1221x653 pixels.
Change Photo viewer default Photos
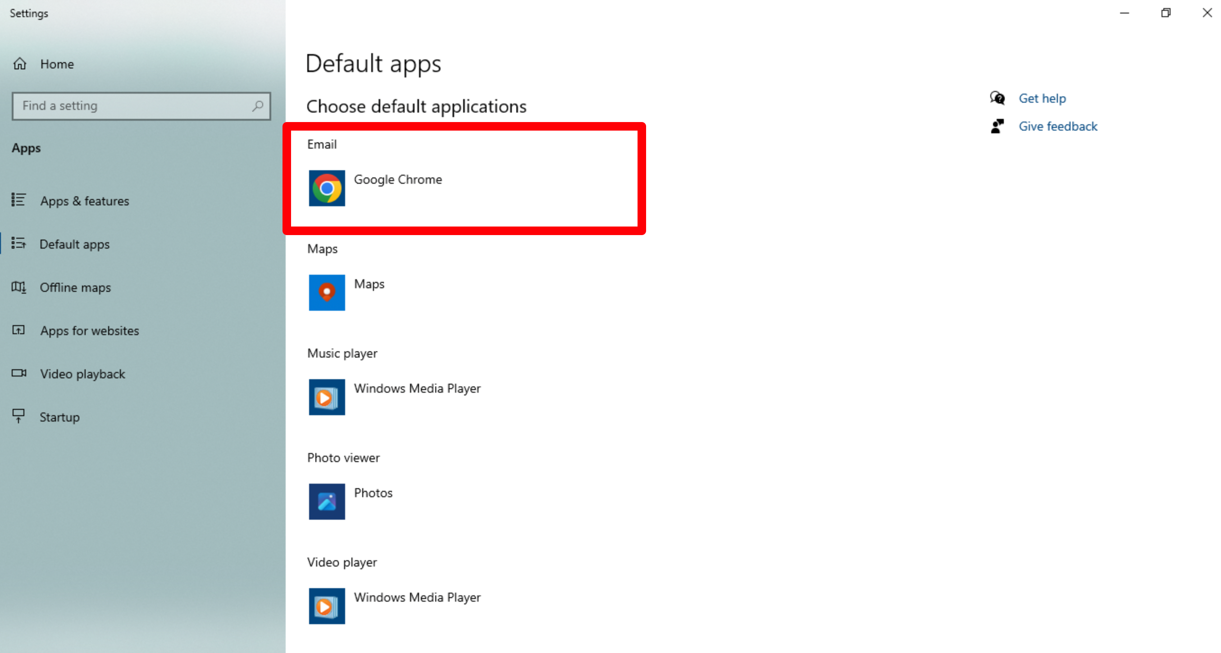(x=374, y=493)
